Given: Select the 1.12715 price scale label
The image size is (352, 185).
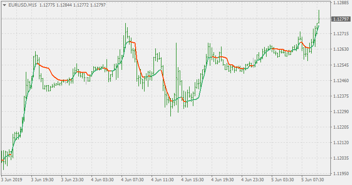Looking at the screenshot, I should (341, 34).
